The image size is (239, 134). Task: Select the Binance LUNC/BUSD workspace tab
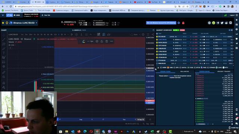coord(31,15)
